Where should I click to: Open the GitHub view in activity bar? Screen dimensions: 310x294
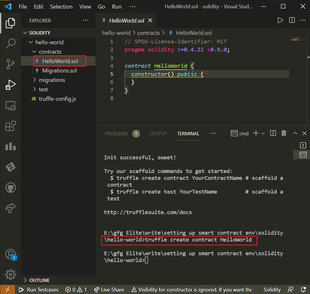pyautogui.click(x=10, y=188)
